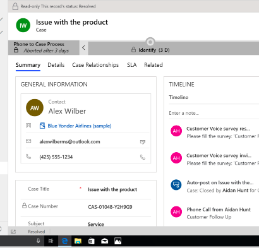Open File Explorer from the taskbar
Viewport: 259px width, 248px height.
coord(78,241)
